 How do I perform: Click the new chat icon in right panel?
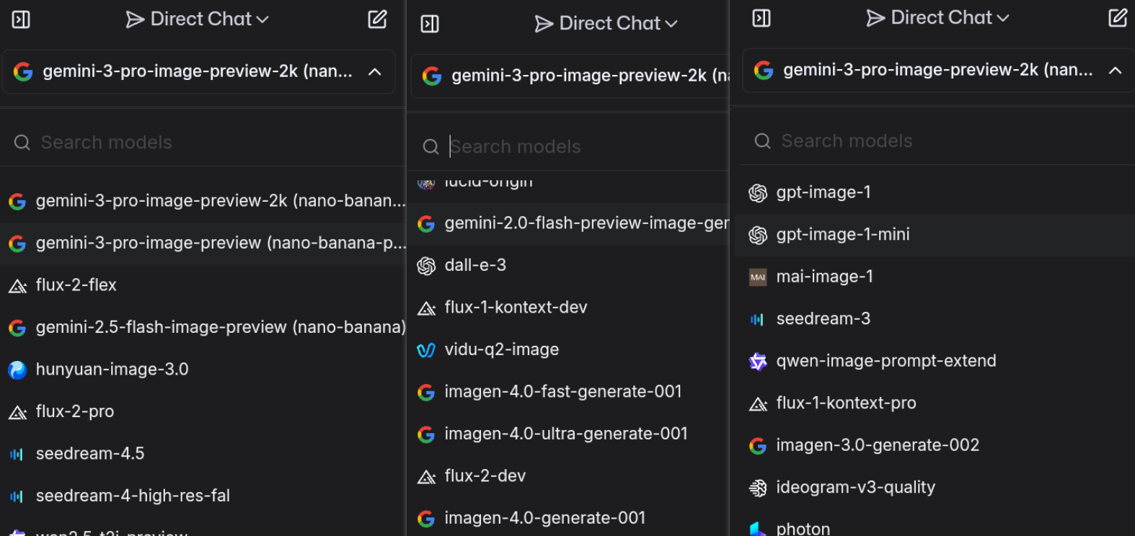pos(1117,18)
